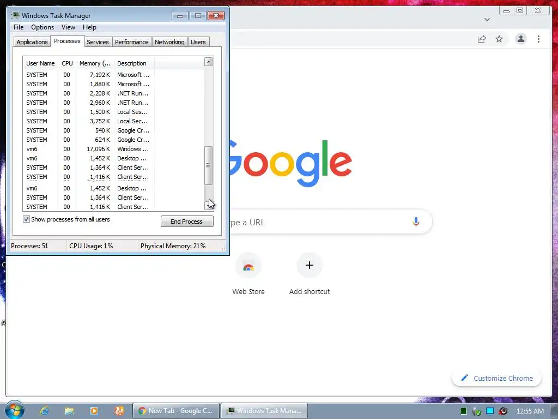Click the process list scroll down arrow

pyautogui.click(x=209, y=205)
